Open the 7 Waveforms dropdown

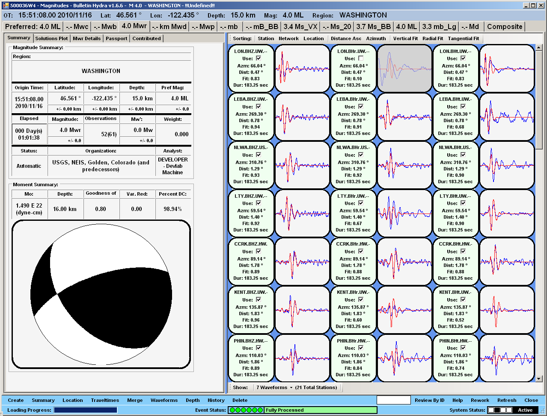click(274, 387)
